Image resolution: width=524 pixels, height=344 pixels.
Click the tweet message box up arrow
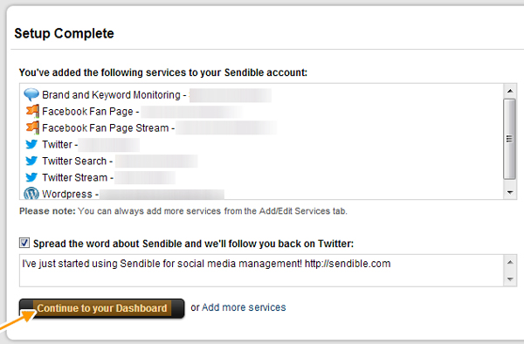(510, 263)
